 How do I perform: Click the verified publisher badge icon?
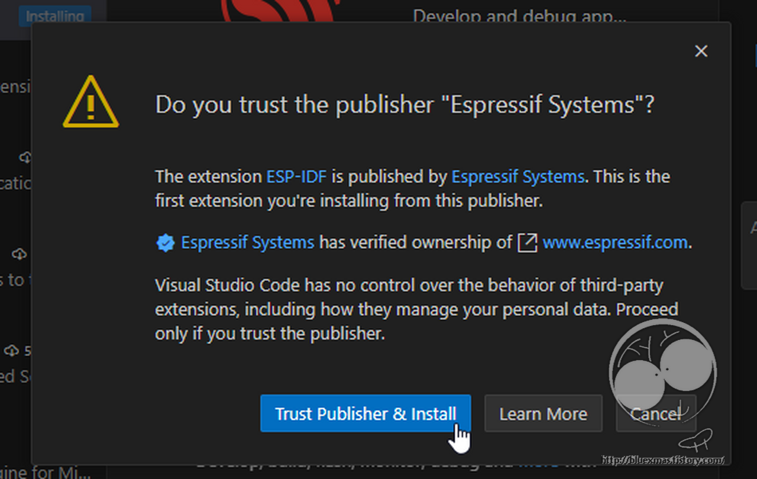pos(166,243)
